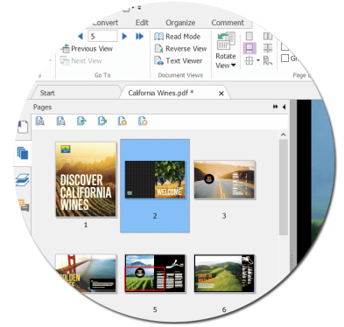Open the Convert ribbon tab
Viewport: 344px width, 327px height.
point(105,23)
